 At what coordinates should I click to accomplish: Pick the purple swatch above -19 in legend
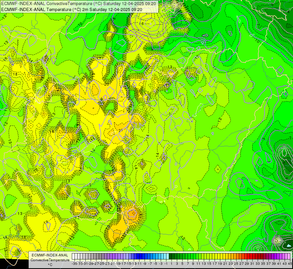pyautogui.click(x=116, y=256)
